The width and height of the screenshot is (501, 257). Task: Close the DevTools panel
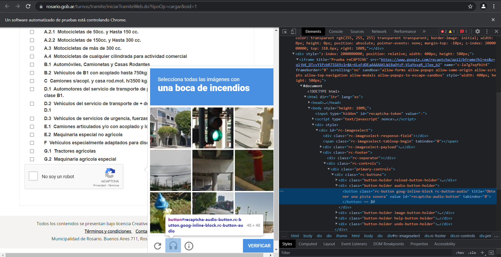[x=496, y=32]
